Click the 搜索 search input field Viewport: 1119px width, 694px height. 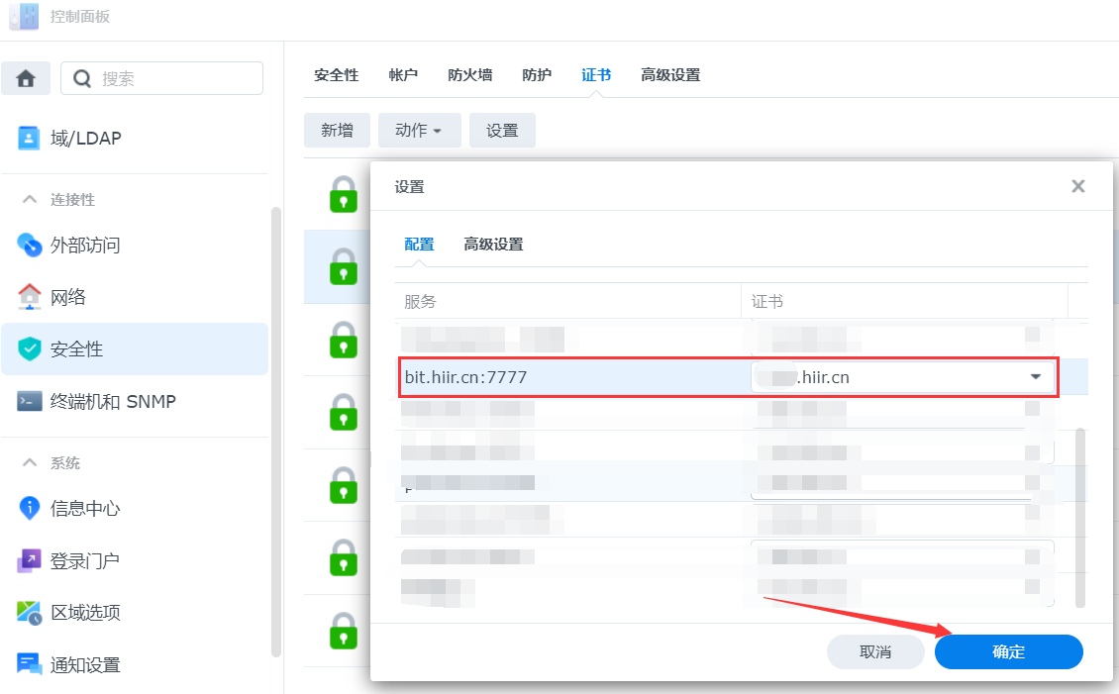(173, 78)
